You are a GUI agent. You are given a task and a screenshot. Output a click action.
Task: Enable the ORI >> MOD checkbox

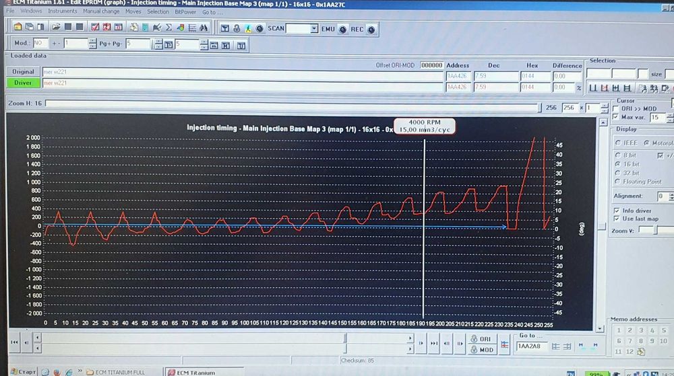coord(616,108)
